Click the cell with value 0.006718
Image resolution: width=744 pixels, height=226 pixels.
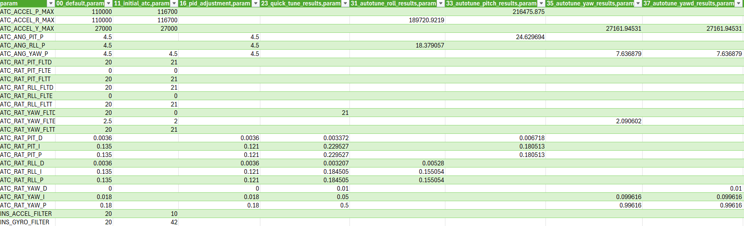click(x=495, y=138)
